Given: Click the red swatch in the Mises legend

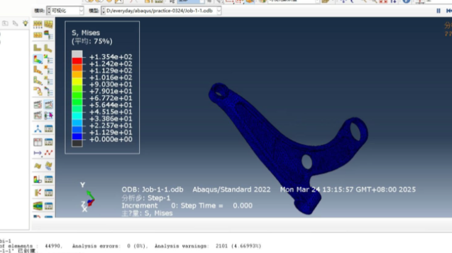Looking at the screenshot, I should 77,64.
